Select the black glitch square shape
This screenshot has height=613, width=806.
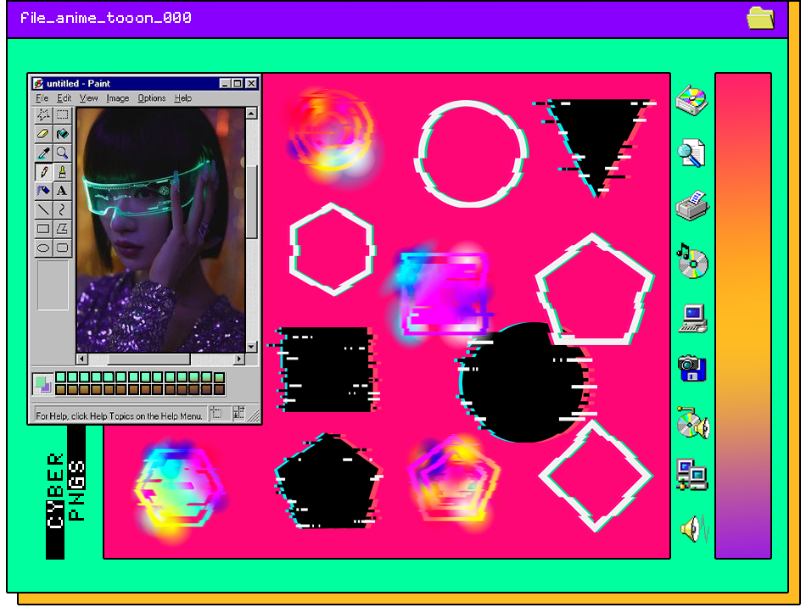click(x=326, y=370)
